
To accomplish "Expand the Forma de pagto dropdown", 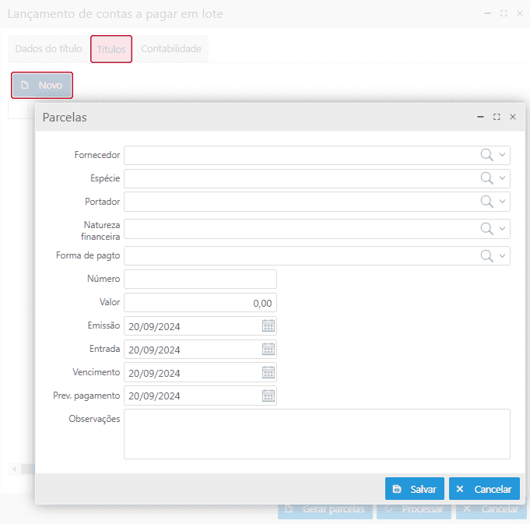I will (x=503, y=256).
